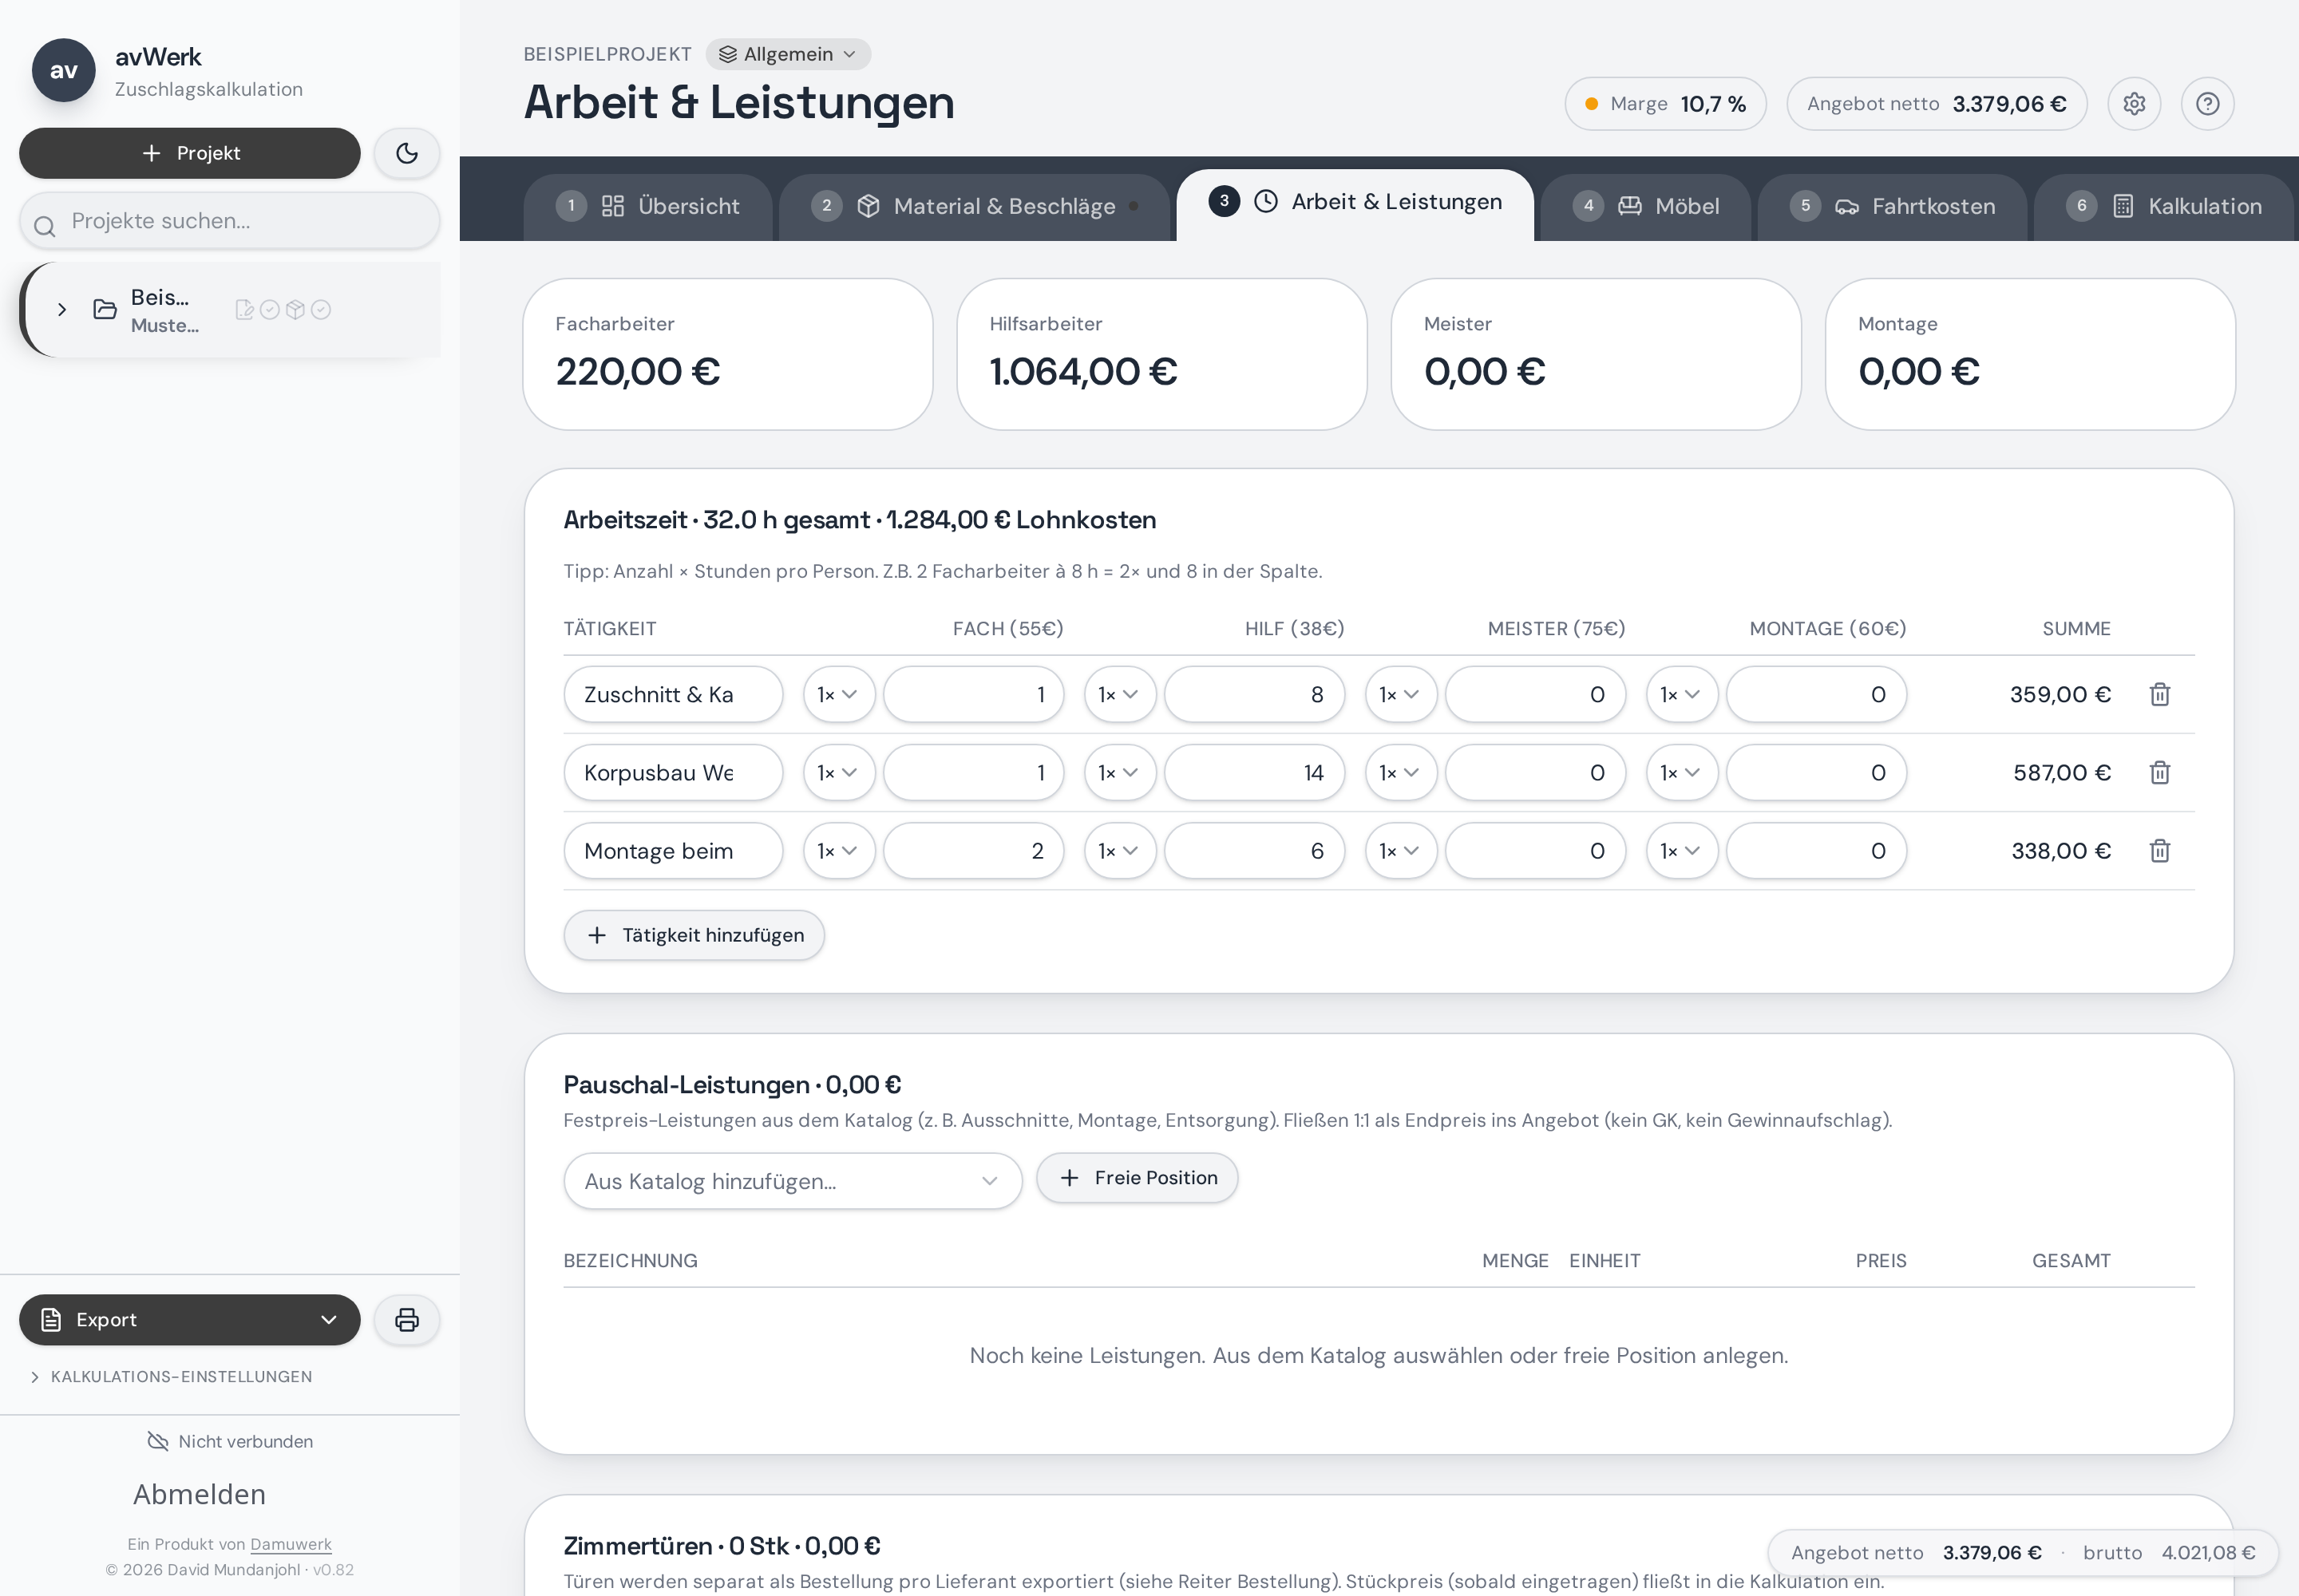Switch to the Möbel tab

point(1646,207)
